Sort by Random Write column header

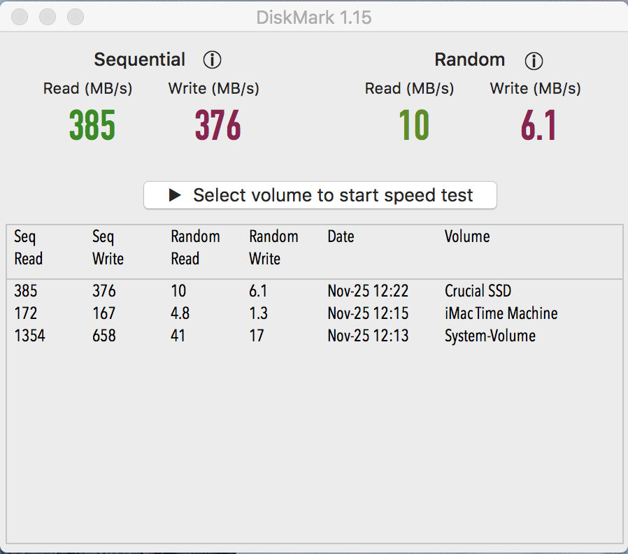click(273, 248)
